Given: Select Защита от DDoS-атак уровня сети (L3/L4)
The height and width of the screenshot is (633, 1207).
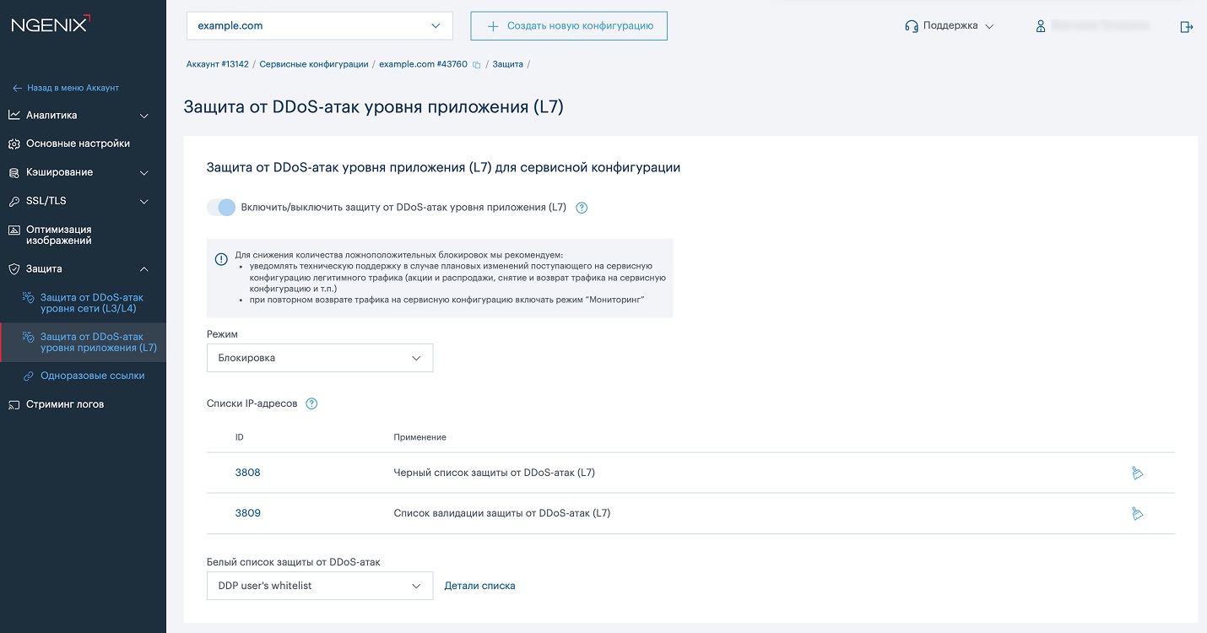Looking at the screenshot, I should coord(91,303).
